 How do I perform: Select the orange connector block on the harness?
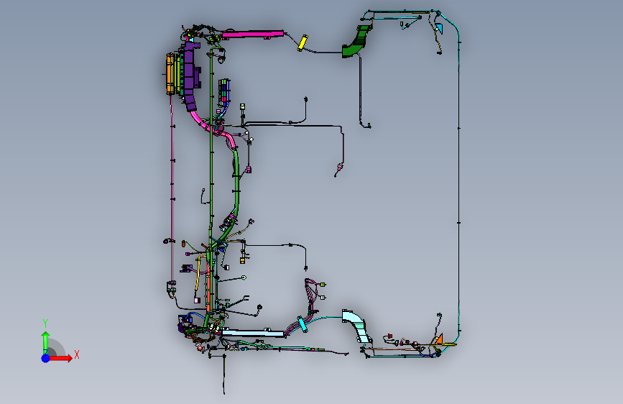[170, 74]
